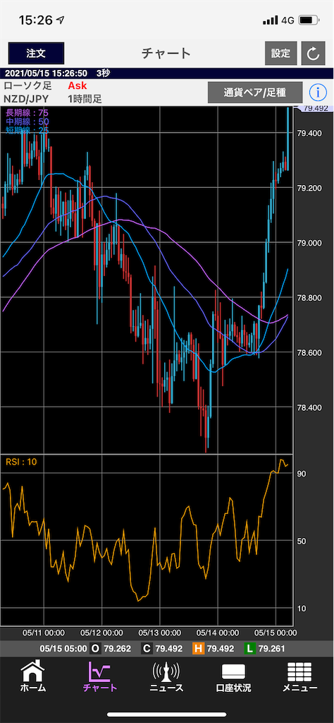334x723 pixels.
Task: Click the 79.000 price axis label
Action: 309,243
